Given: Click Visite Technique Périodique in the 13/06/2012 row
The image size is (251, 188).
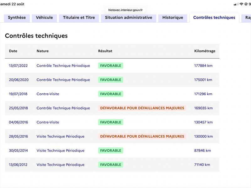Looking at the screenshot, I should click(61, 165).
